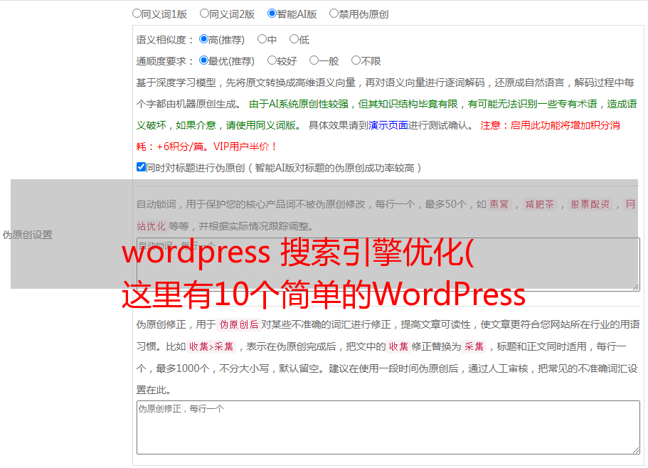648x468 pixels.
Task: Click the 伪原创设置 label
Action: (x=27, y=235)
